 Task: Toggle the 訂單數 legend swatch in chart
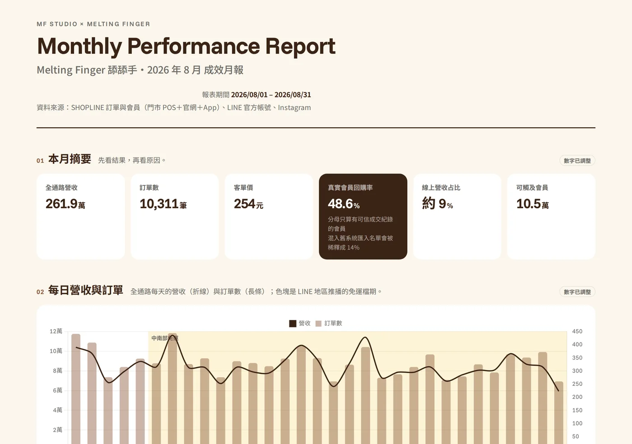click(318, 324)
